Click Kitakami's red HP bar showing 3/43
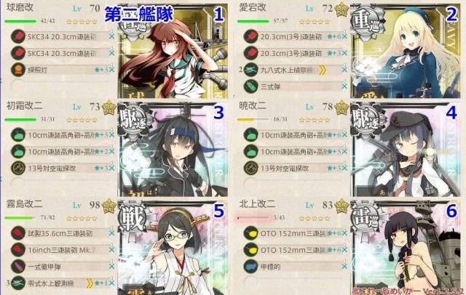 coord(253,218)
